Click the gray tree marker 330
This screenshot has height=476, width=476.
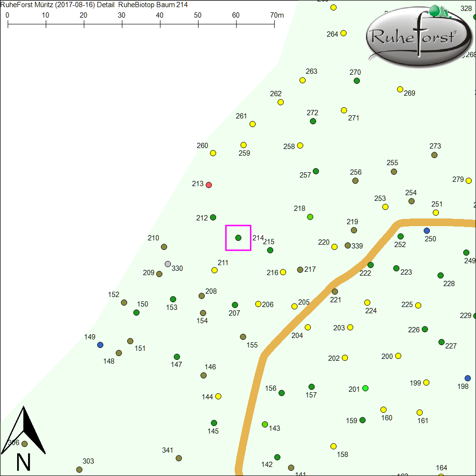pos(168,264)
